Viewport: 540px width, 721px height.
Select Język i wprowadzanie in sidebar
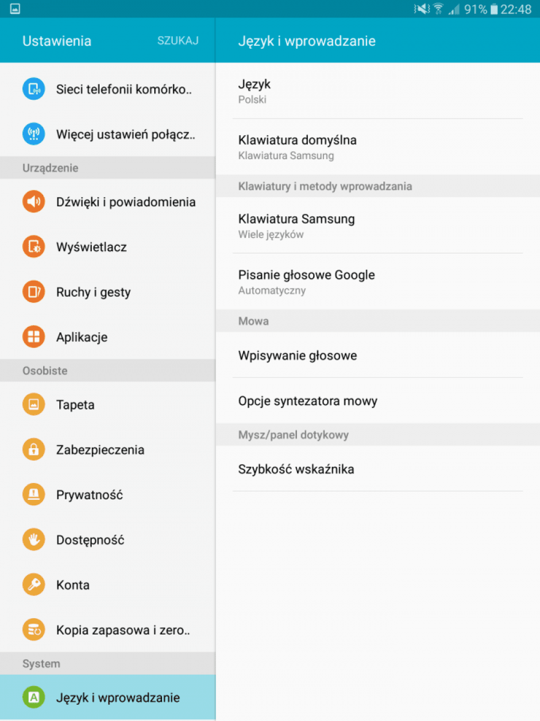tap(107, 698)
